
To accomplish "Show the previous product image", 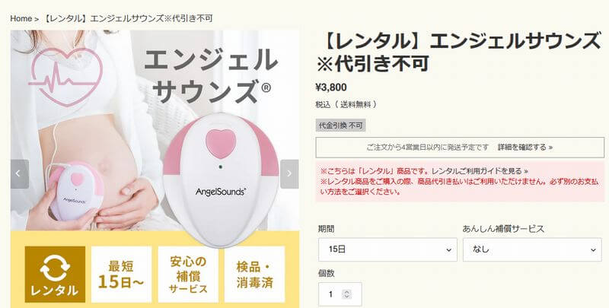I will [20, 174].
